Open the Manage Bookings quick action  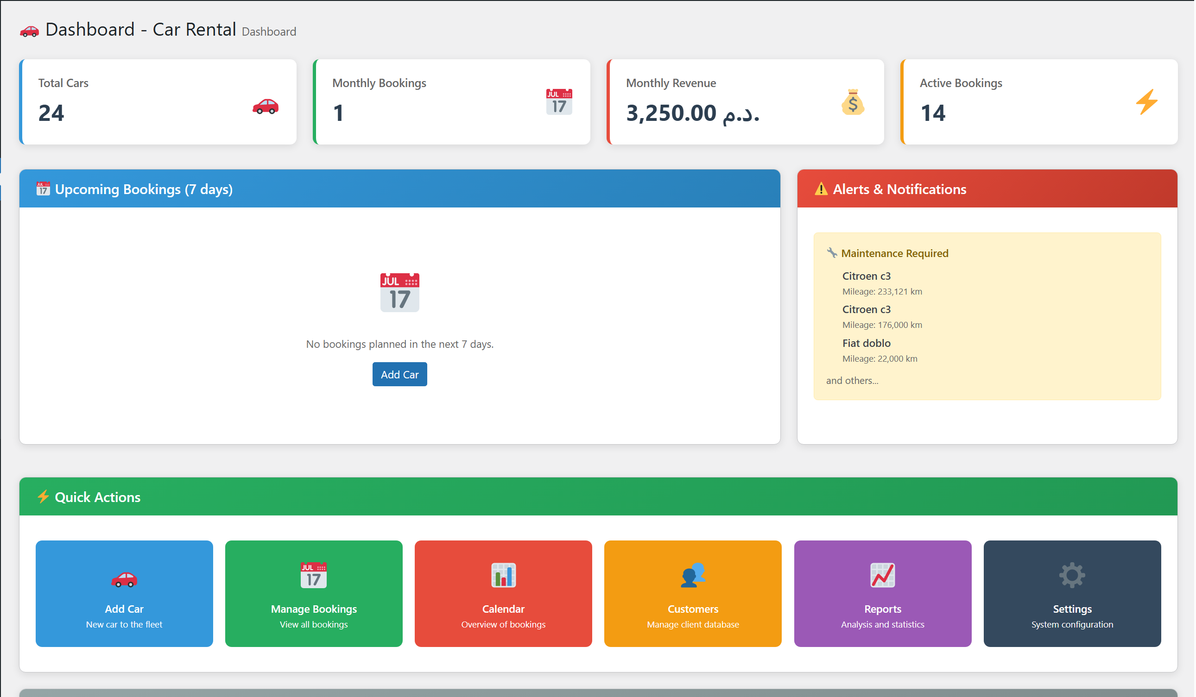tap(313, 593)
